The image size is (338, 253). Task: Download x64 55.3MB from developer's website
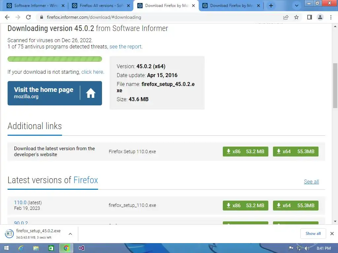(x=295, y=152)
